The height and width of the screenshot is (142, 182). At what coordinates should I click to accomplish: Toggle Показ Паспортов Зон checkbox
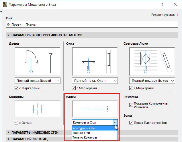(x=131, y=123)
